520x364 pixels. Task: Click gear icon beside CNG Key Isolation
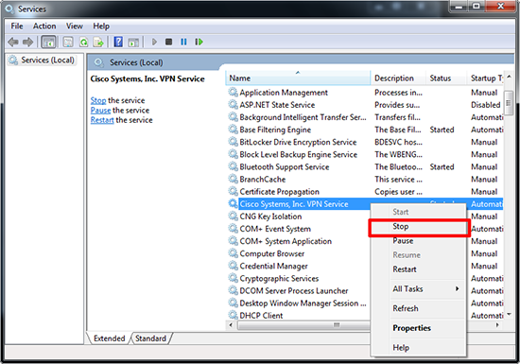point(234,217)
